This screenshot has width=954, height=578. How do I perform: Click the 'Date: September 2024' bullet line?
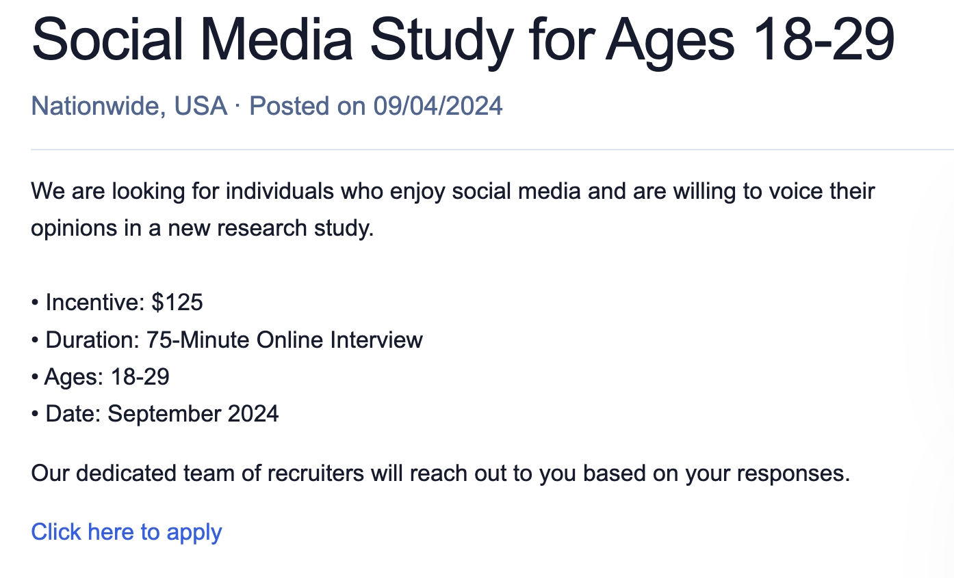(155, 413)
